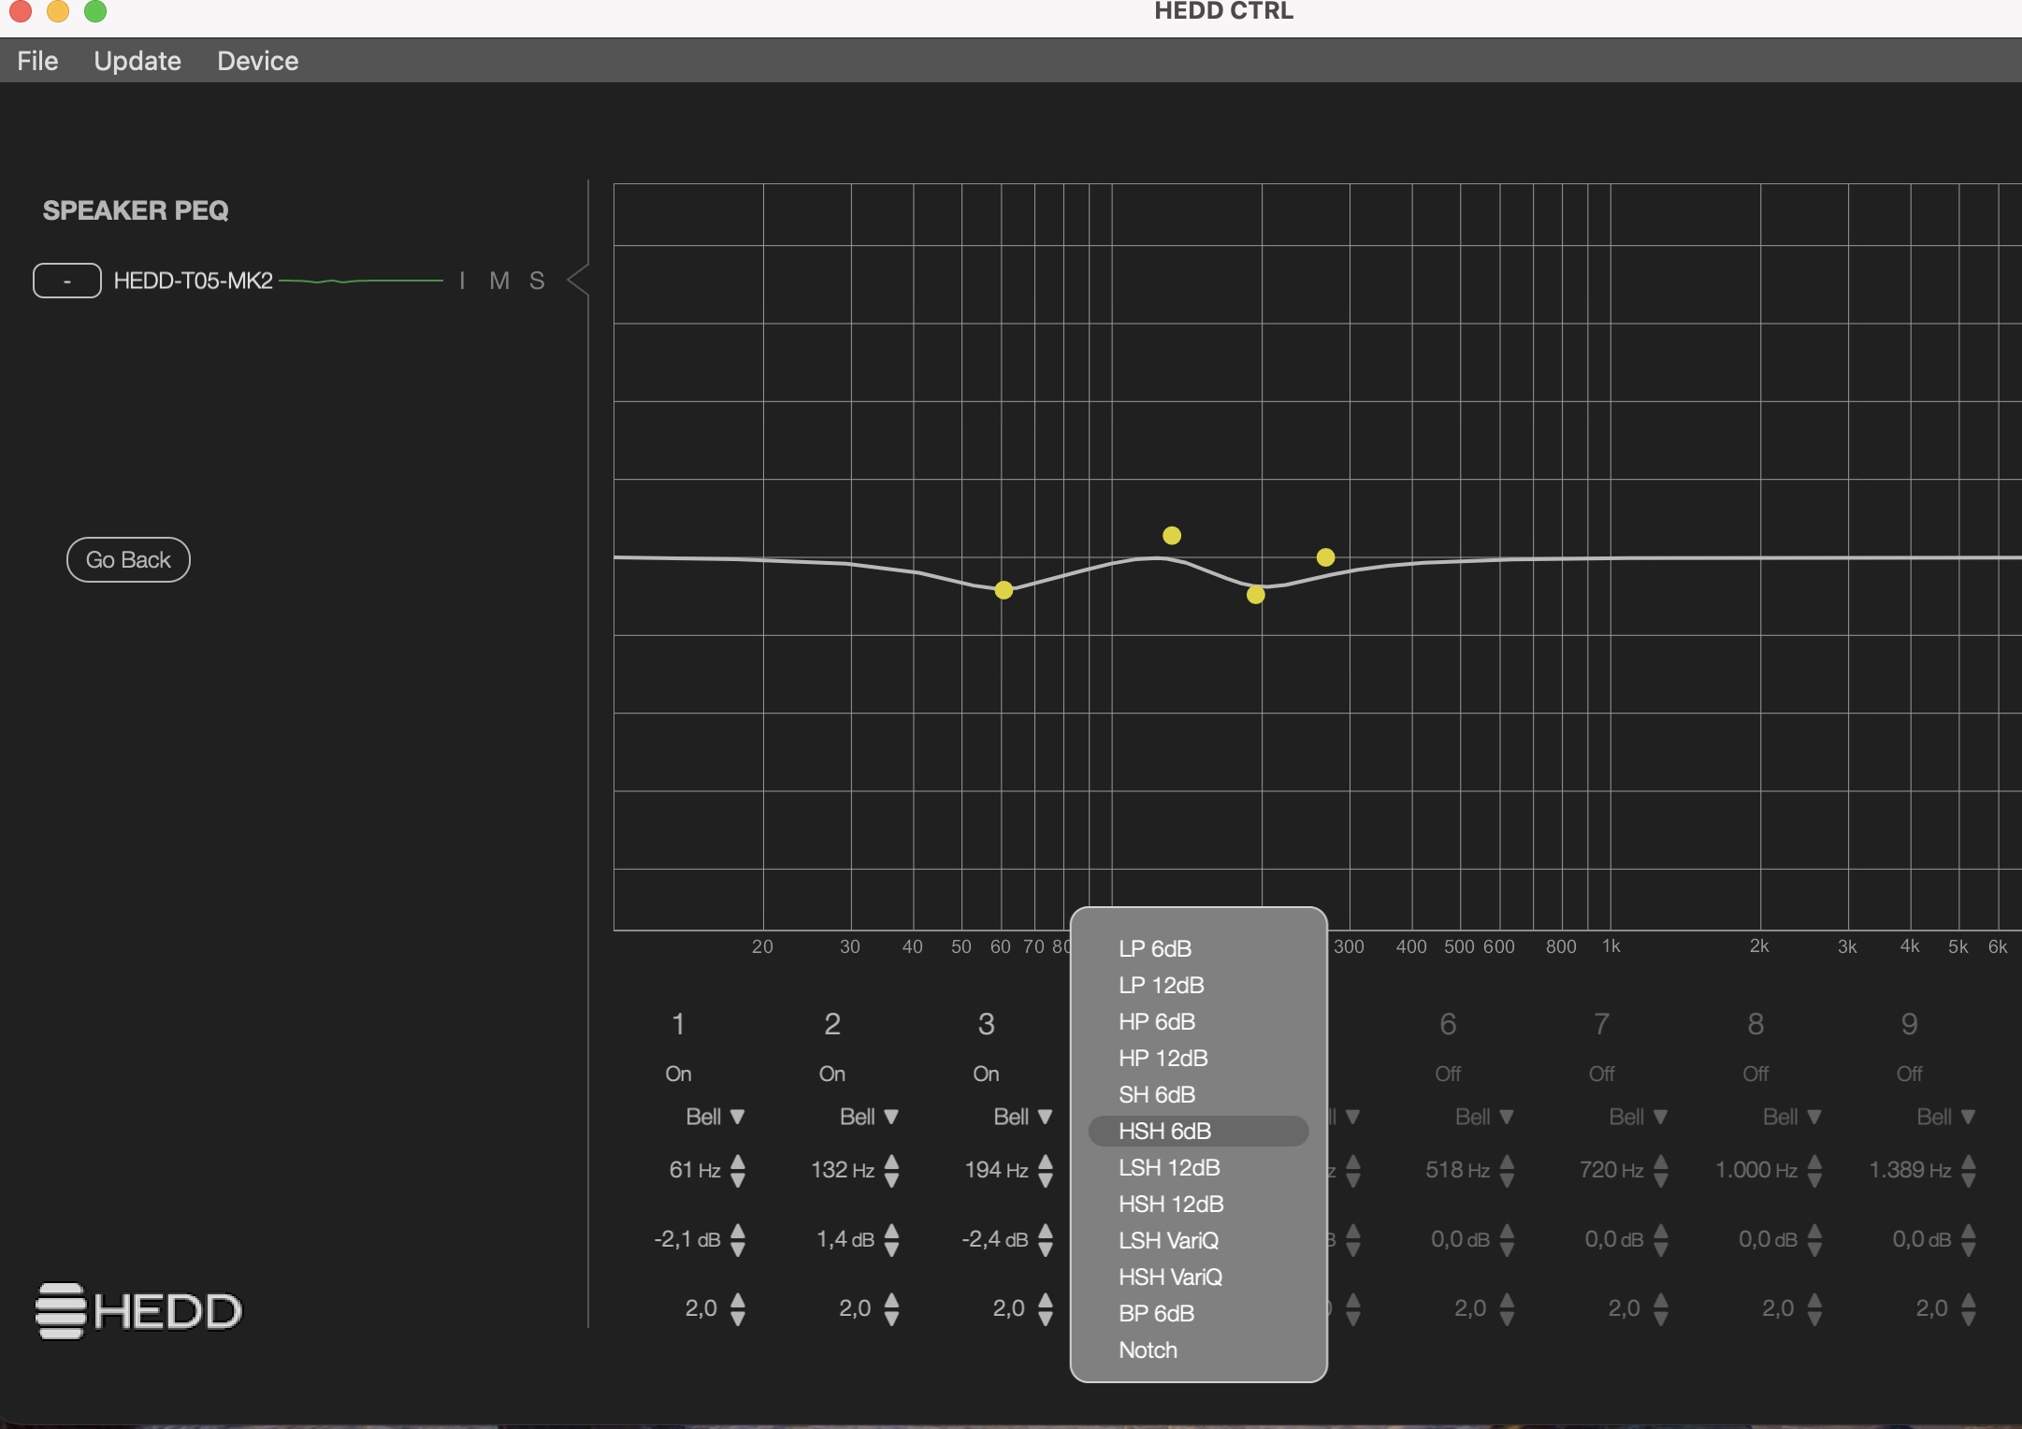Click the 61 Hz frequency stepper arrows
Viewport: 2022px width, 1429px height.
(738, 1170)
